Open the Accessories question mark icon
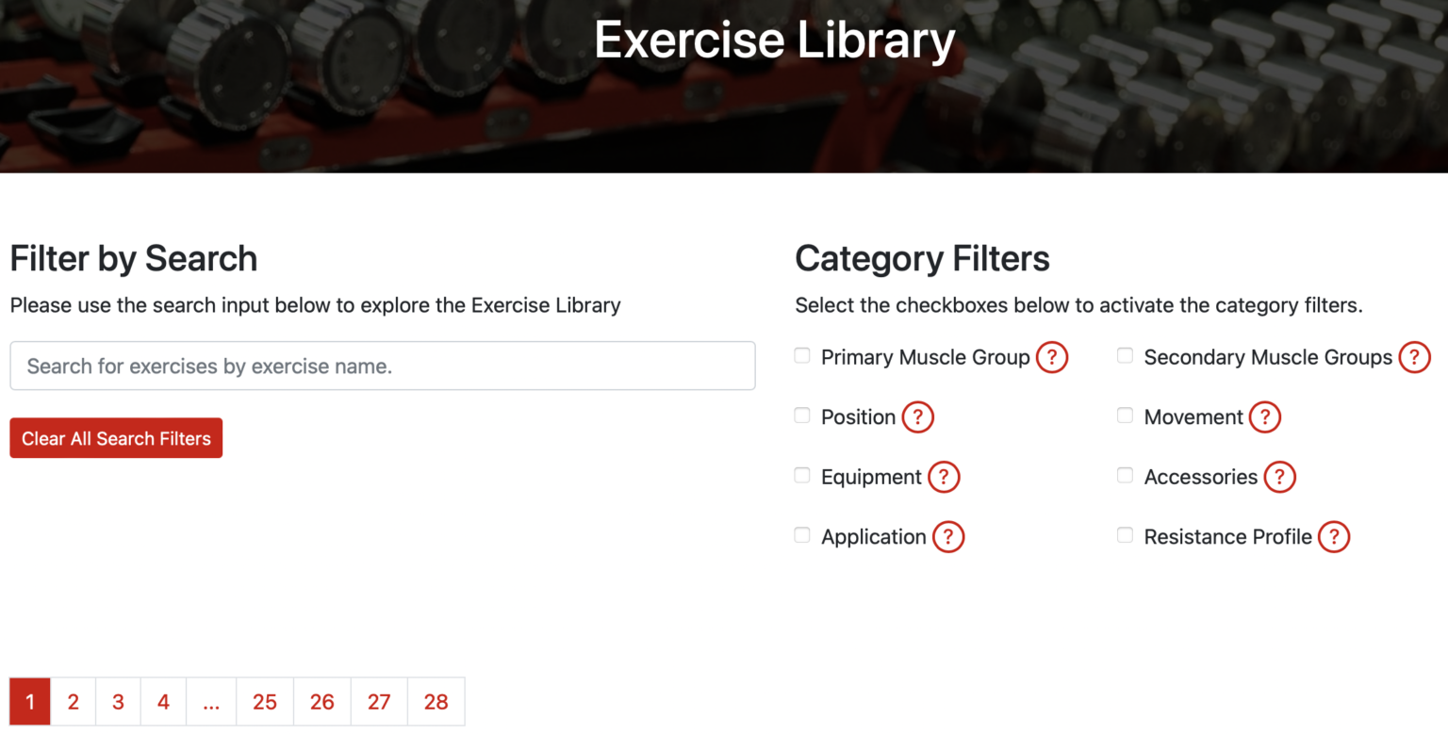 tap(1279, 477)
